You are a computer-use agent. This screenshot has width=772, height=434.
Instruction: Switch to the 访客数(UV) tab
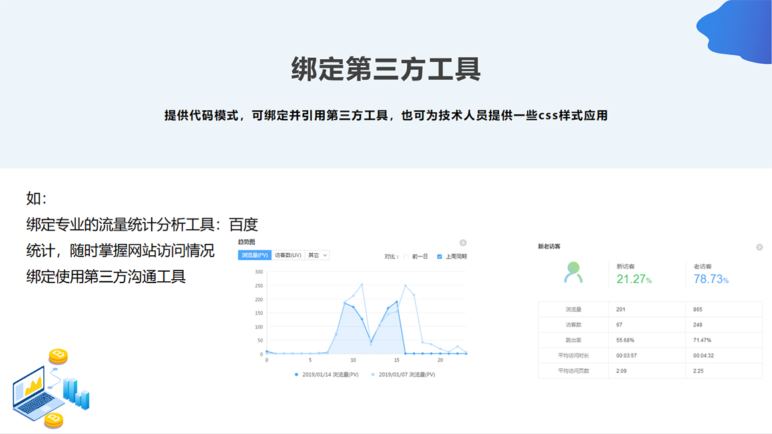click(288, 255)
